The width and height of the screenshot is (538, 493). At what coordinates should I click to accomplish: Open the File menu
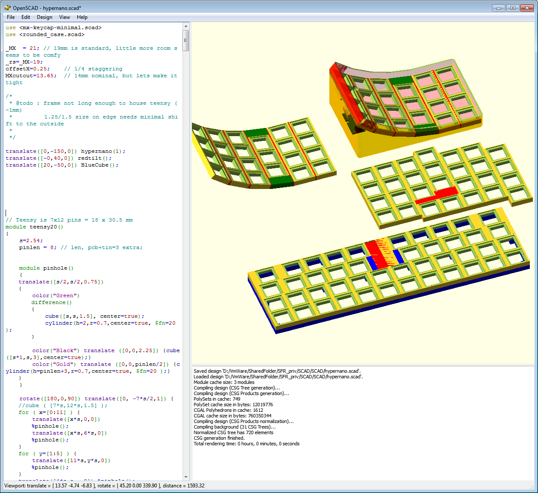tap(11, 17)
